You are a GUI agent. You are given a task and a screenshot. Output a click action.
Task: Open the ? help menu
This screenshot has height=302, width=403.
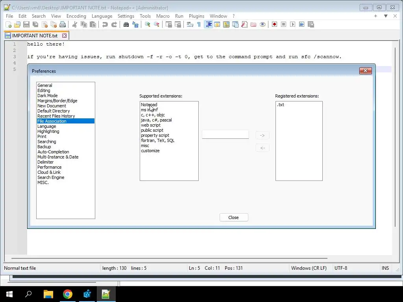234,16
